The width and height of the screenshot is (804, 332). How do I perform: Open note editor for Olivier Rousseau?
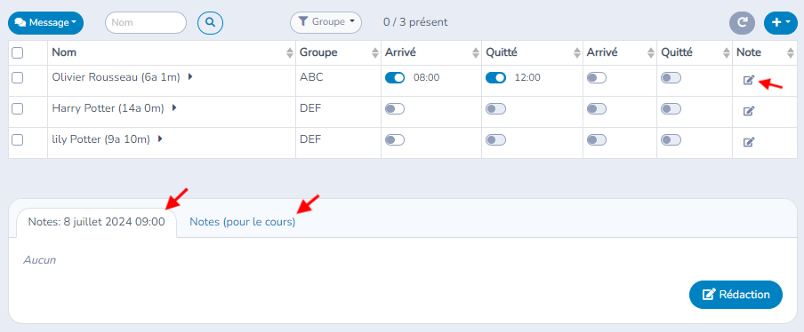pyautogui.click(x=749, y=80)
